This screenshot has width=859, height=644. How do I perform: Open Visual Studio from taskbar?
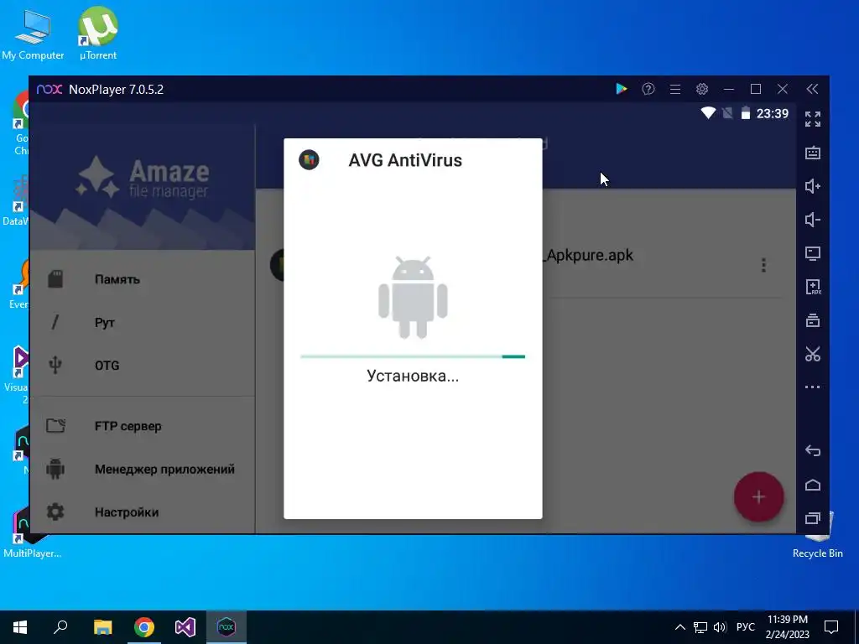pyautogui.click(x=185, y=627)
